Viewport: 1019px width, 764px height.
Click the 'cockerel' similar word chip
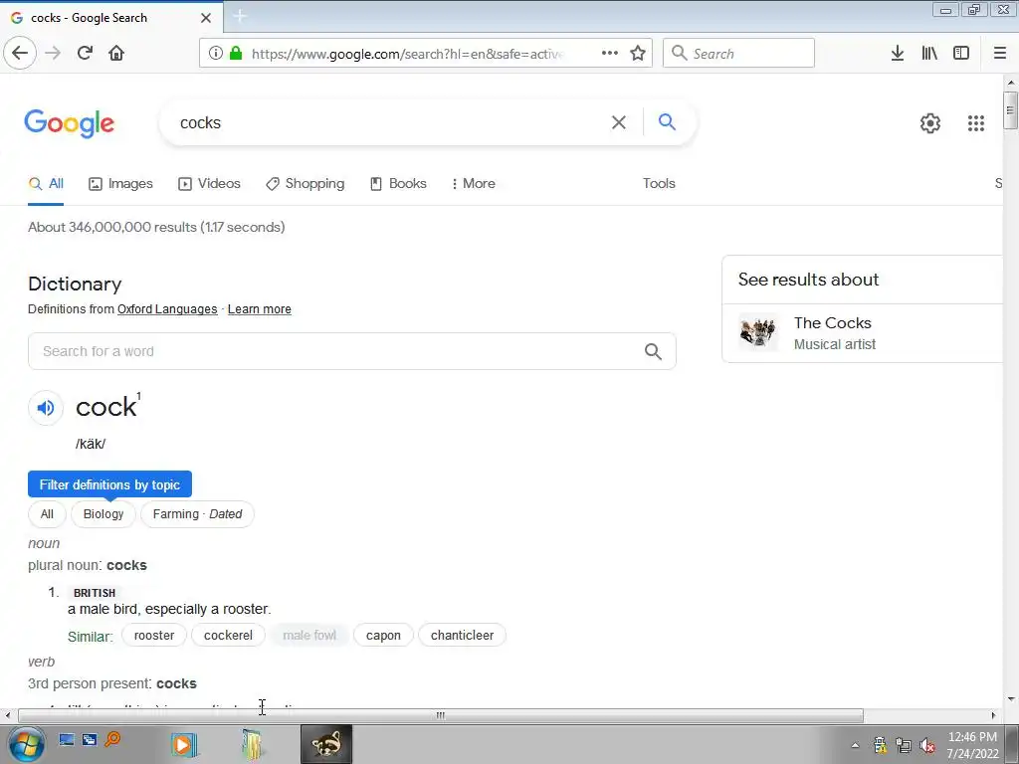[228, 636]
